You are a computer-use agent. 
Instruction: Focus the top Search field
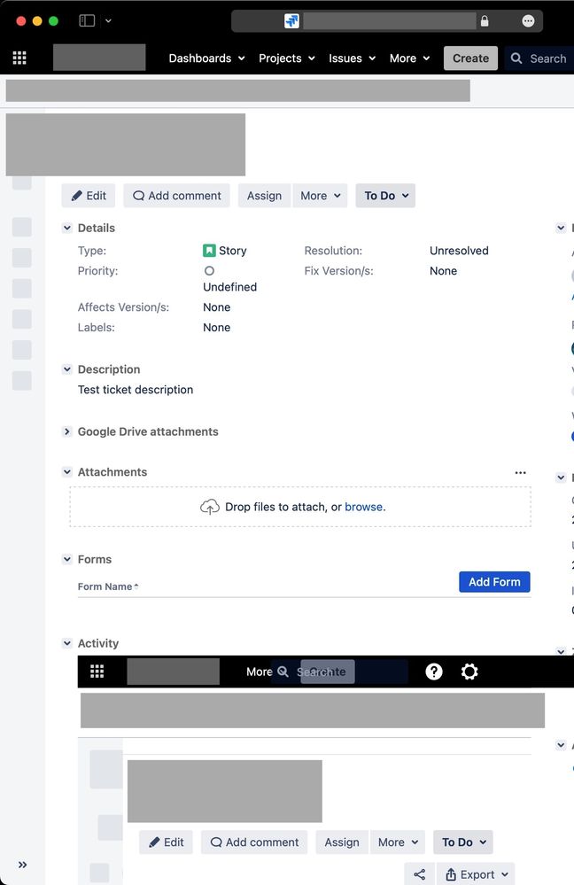point(539,58)
